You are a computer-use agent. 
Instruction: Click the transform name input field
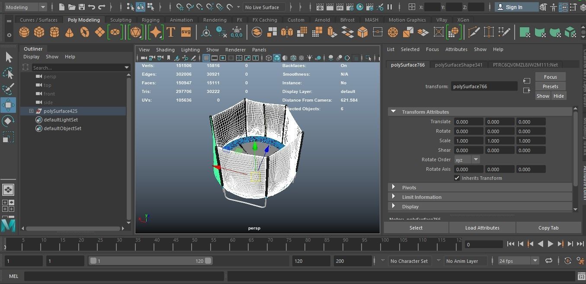(x=484, y=86)
